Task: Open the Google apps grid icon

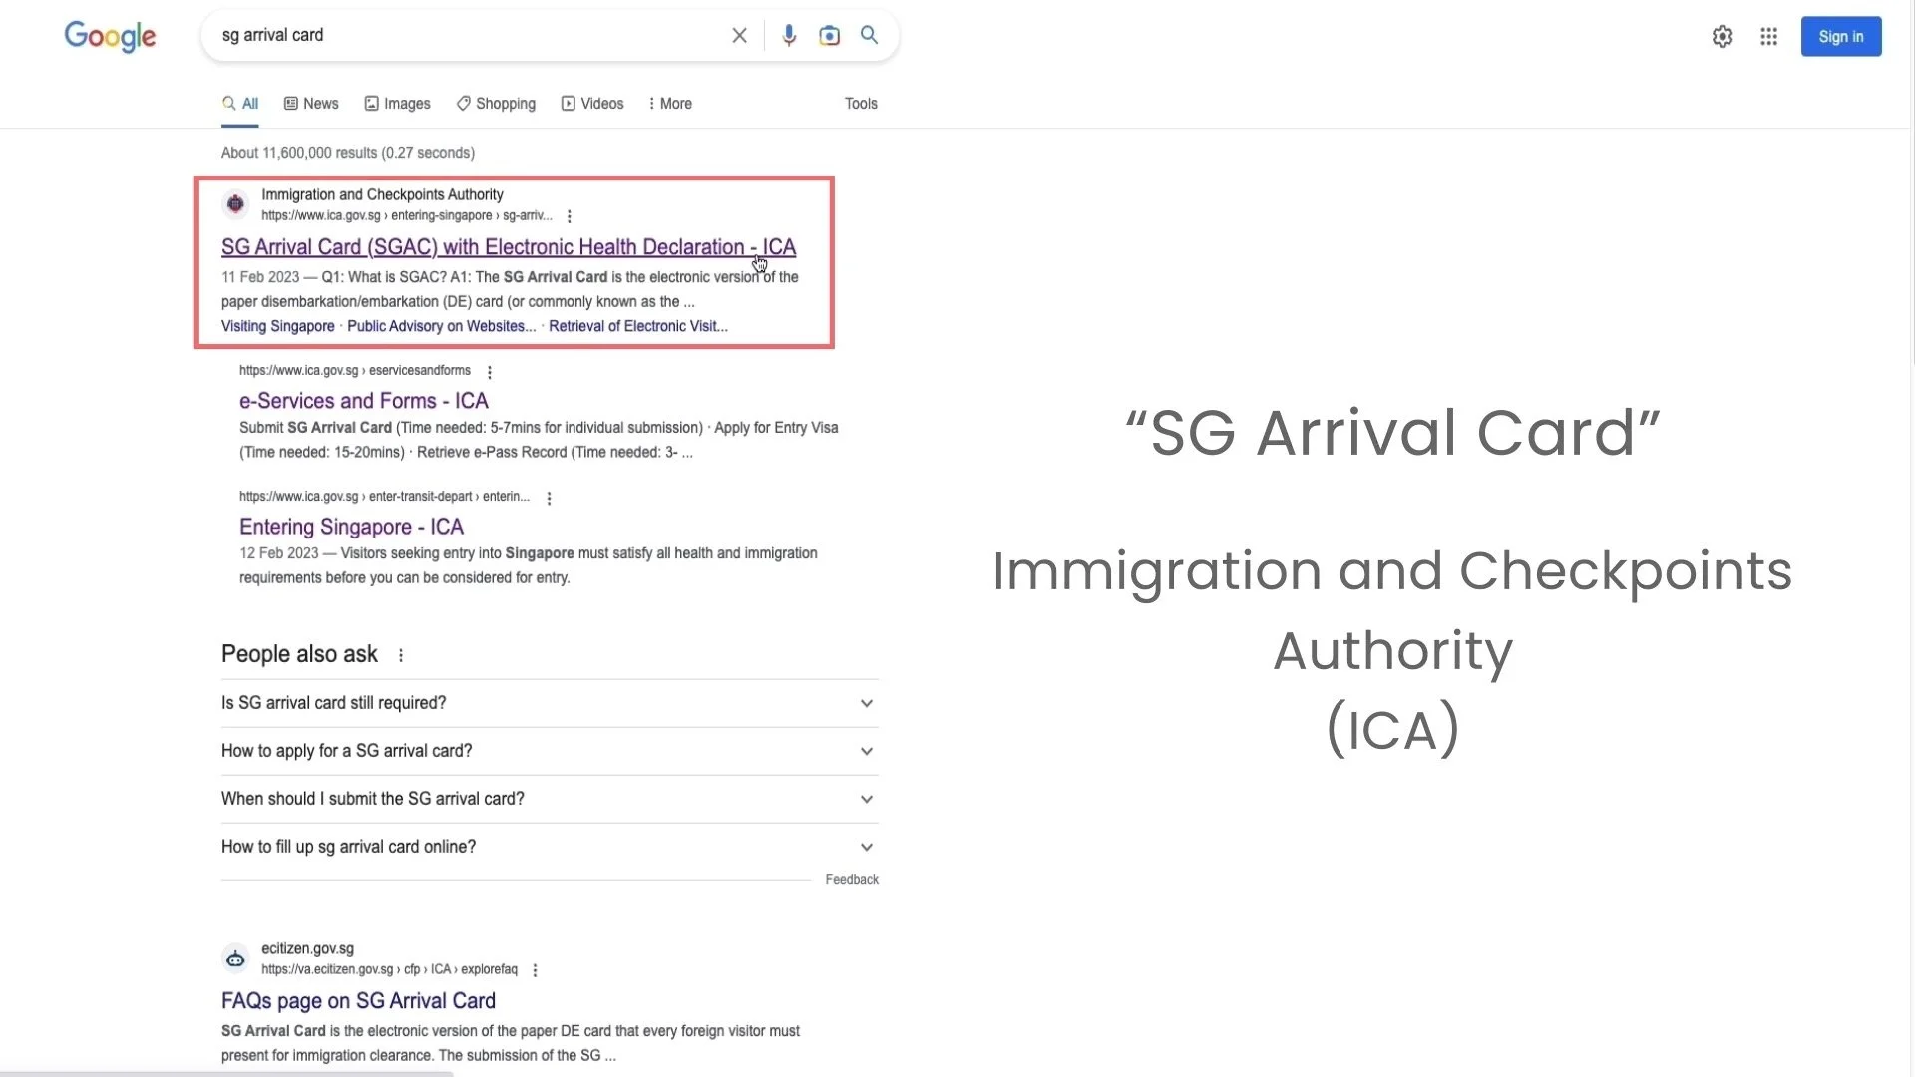Action: [x=1768, y=37]
